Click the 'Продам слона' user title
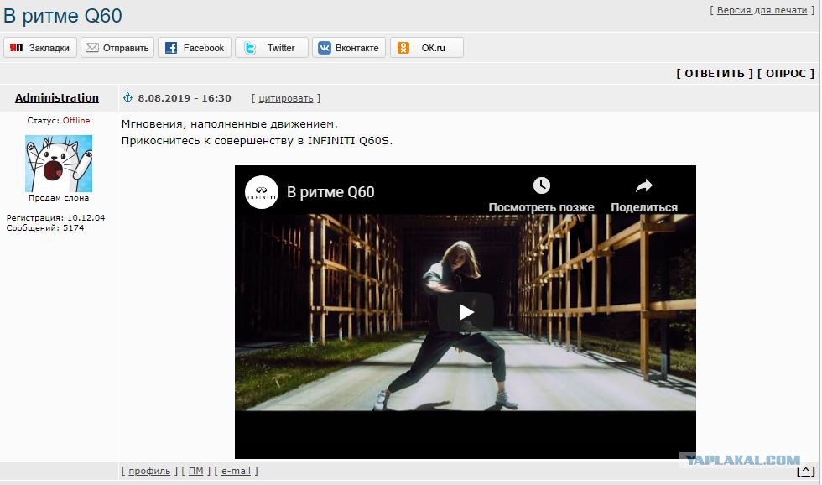The width and height of the screenshot is (822, 485). coord(59,198)
